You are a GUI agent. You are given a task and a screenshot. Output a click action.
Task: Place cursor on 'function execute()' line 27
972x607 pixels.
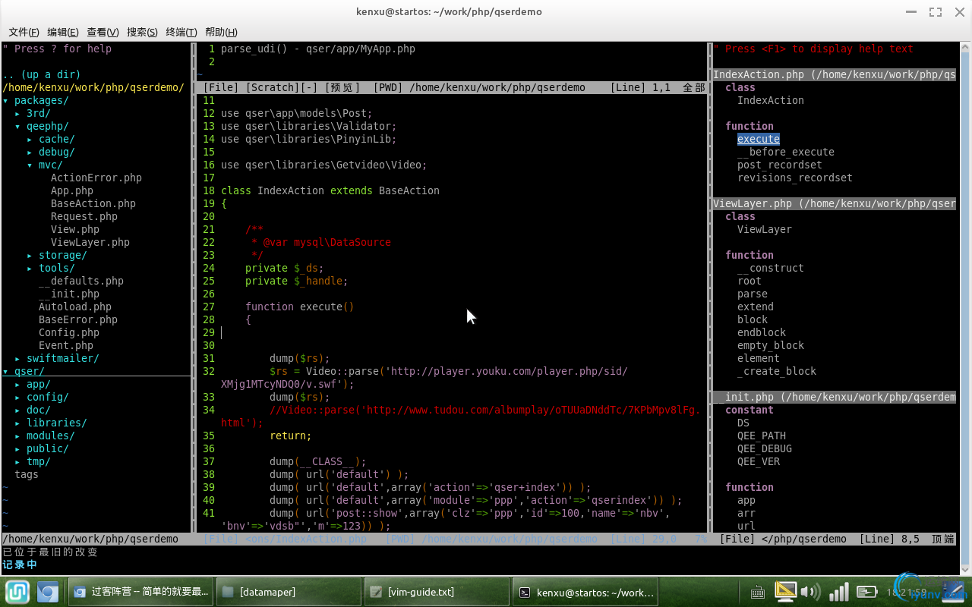pos(300,307)
